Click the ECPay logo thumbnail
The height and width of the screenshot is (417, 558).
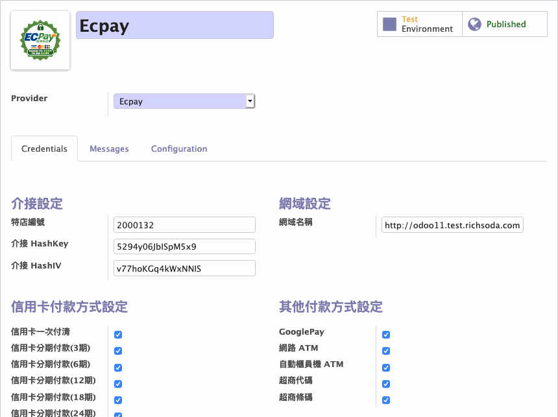click(x=40, y=40)
